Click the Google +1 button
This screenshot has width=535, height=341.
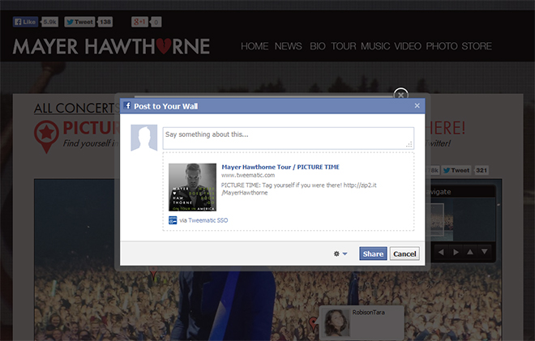140,22
